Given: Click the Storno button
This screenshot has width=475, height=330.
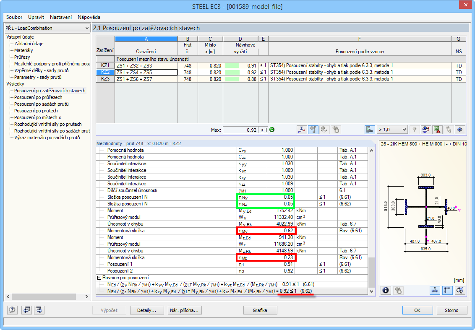Looking at the screenshot, I should pyautogui.click(x=452, y=310).
